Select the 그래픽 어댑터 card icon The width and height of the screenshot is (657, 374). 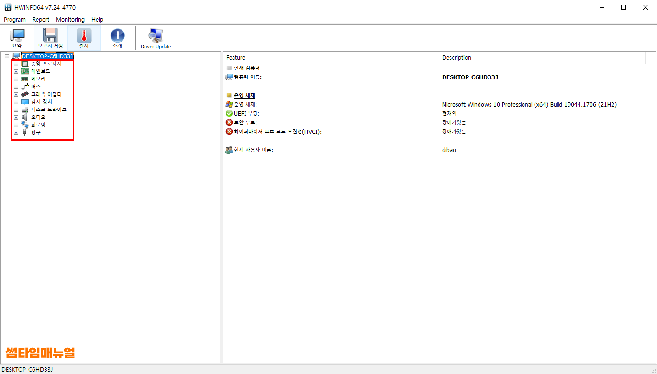25,94
